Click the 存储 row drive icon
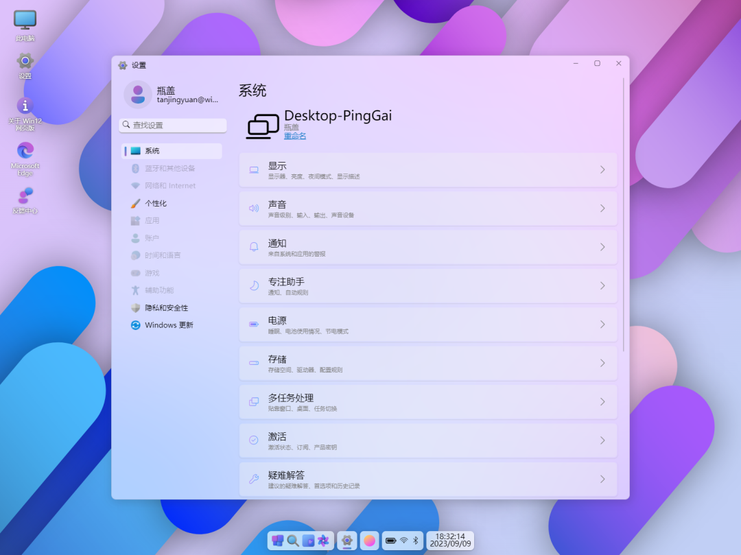This screenshot has width=741, height=555. [x=254, y=363]
